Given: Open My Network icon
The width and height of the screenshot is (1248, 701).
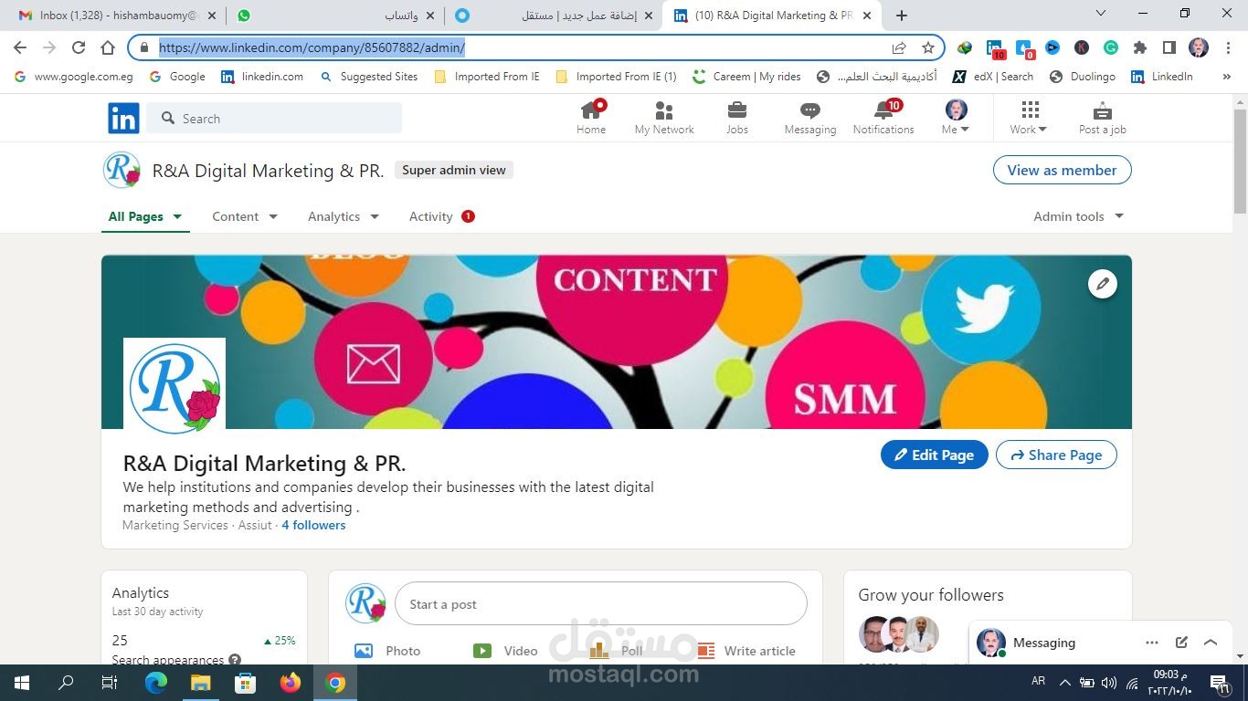Looking at the screenshot, I should point(664,110).
